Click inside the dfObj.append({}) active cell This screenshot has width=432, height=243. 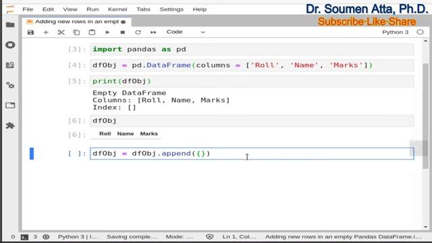(x=252, y=153)
